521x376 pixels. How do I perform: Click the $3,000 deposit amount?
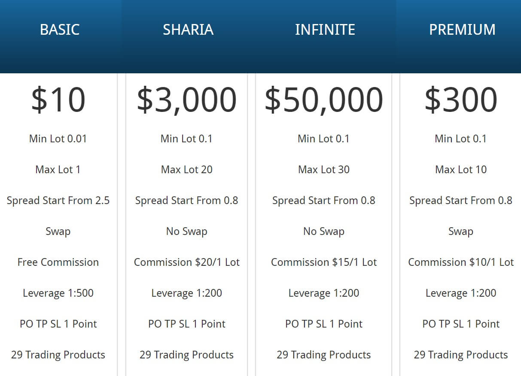pyautogui.click(x=186, y=100)
